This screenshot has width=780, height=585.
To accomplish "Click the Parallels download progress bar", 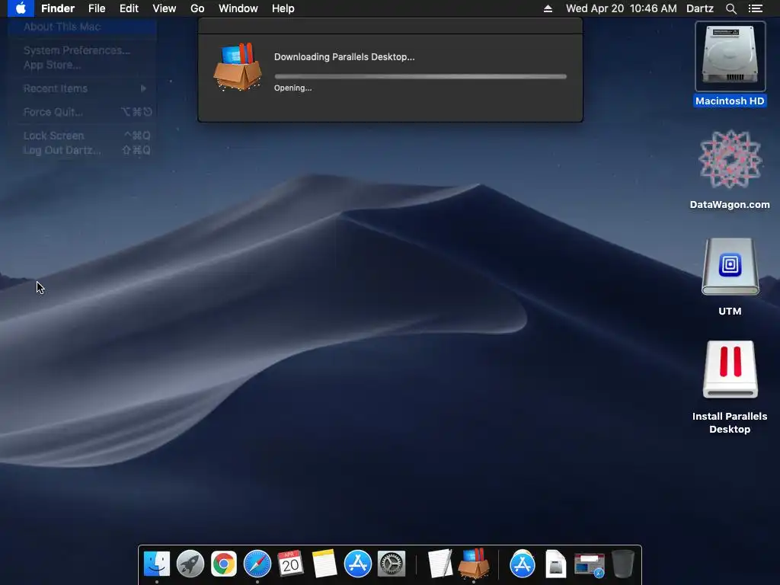I will 420,77.
